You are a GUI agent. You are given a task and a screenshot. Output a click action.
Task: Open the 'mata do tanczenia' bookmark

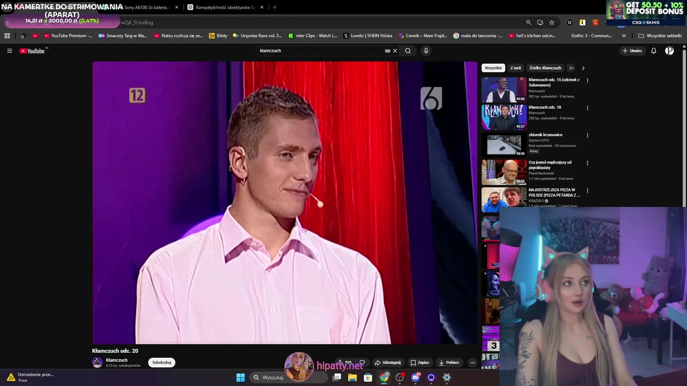click(x=478, y=36)
